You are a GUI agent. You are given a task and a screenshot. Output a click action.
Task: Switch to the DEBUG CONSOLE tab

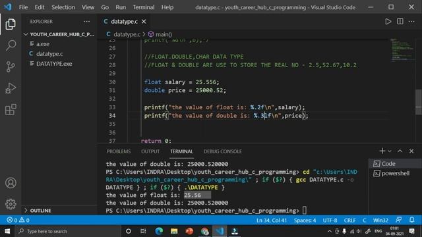point(223,151)
